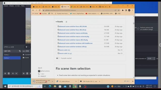The height and width of the screenshot is (90, 161).
Task: Select Scene_2 in OBS scene list
Action: tap(12, 58)
